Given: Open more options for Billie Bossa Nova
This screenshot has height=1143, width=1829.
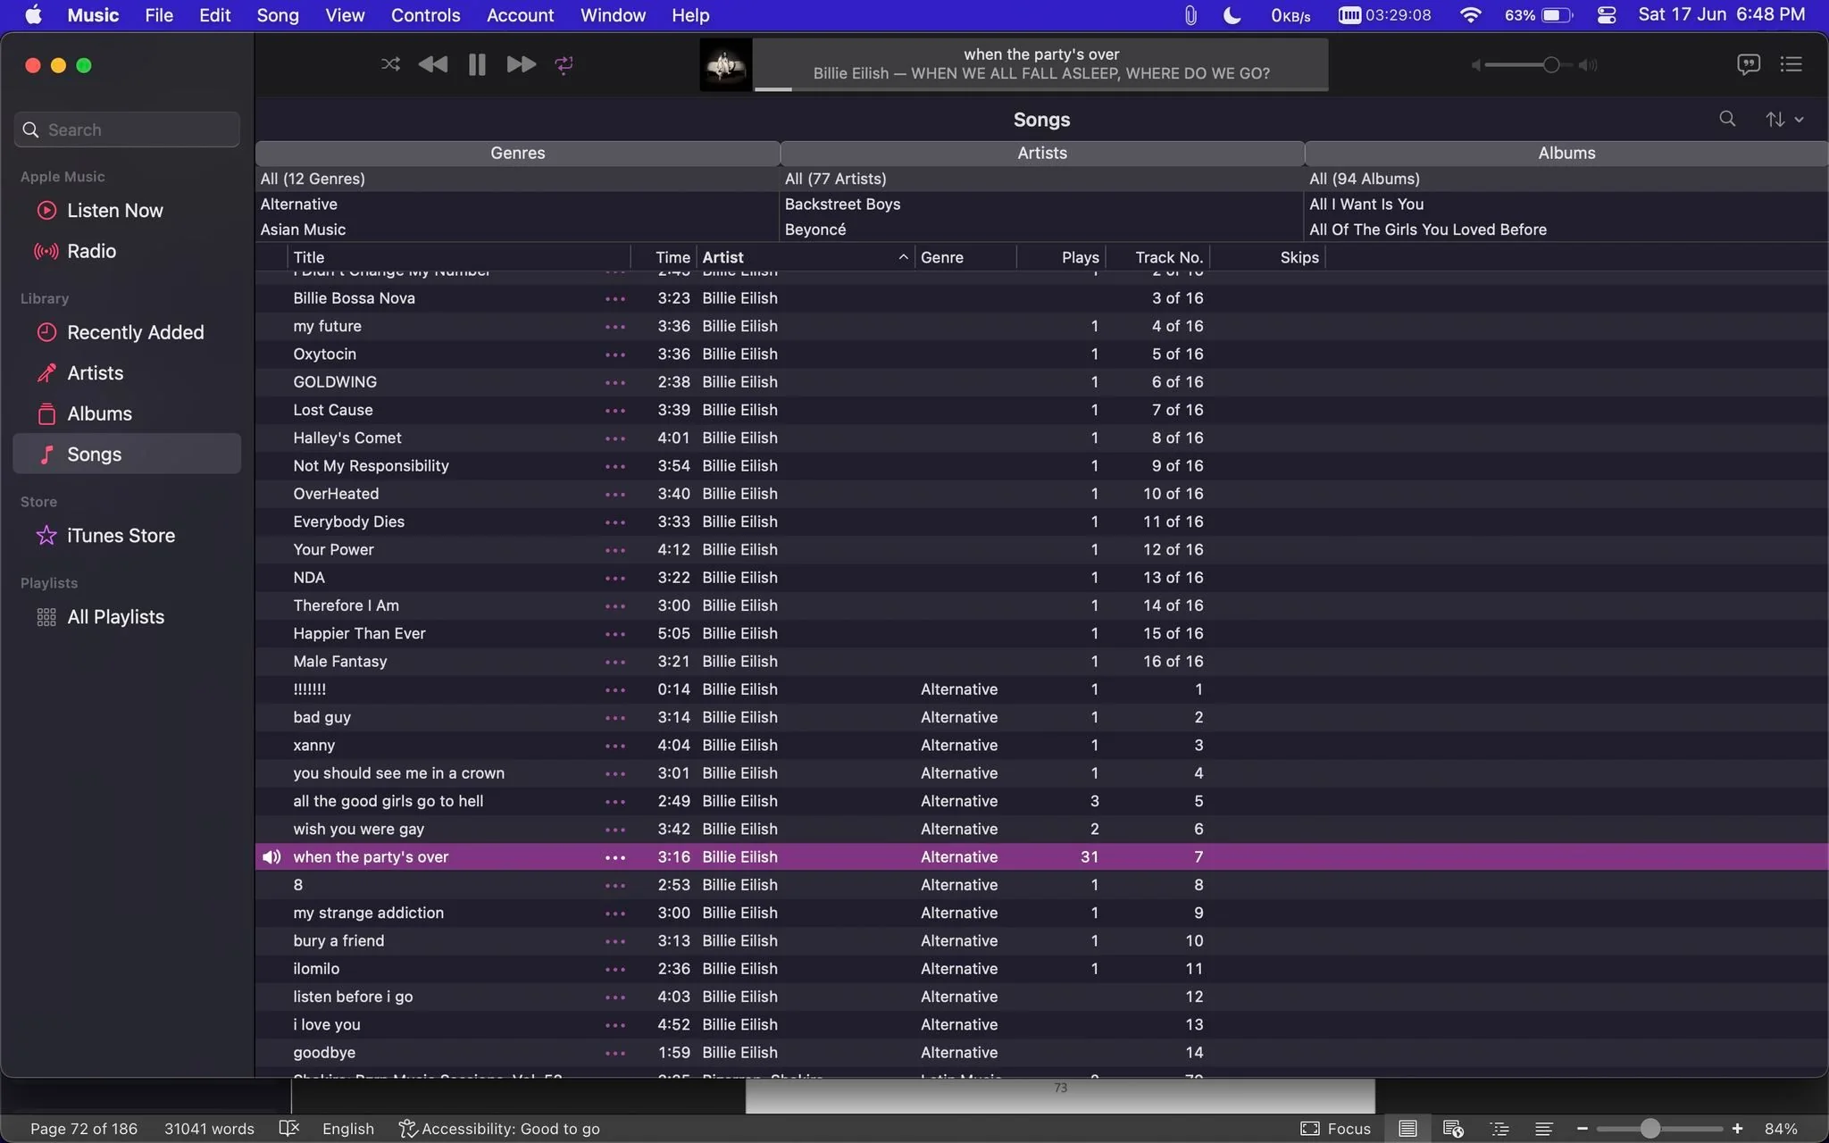Looking at the screenshot, I should click(x=615, y=298).
